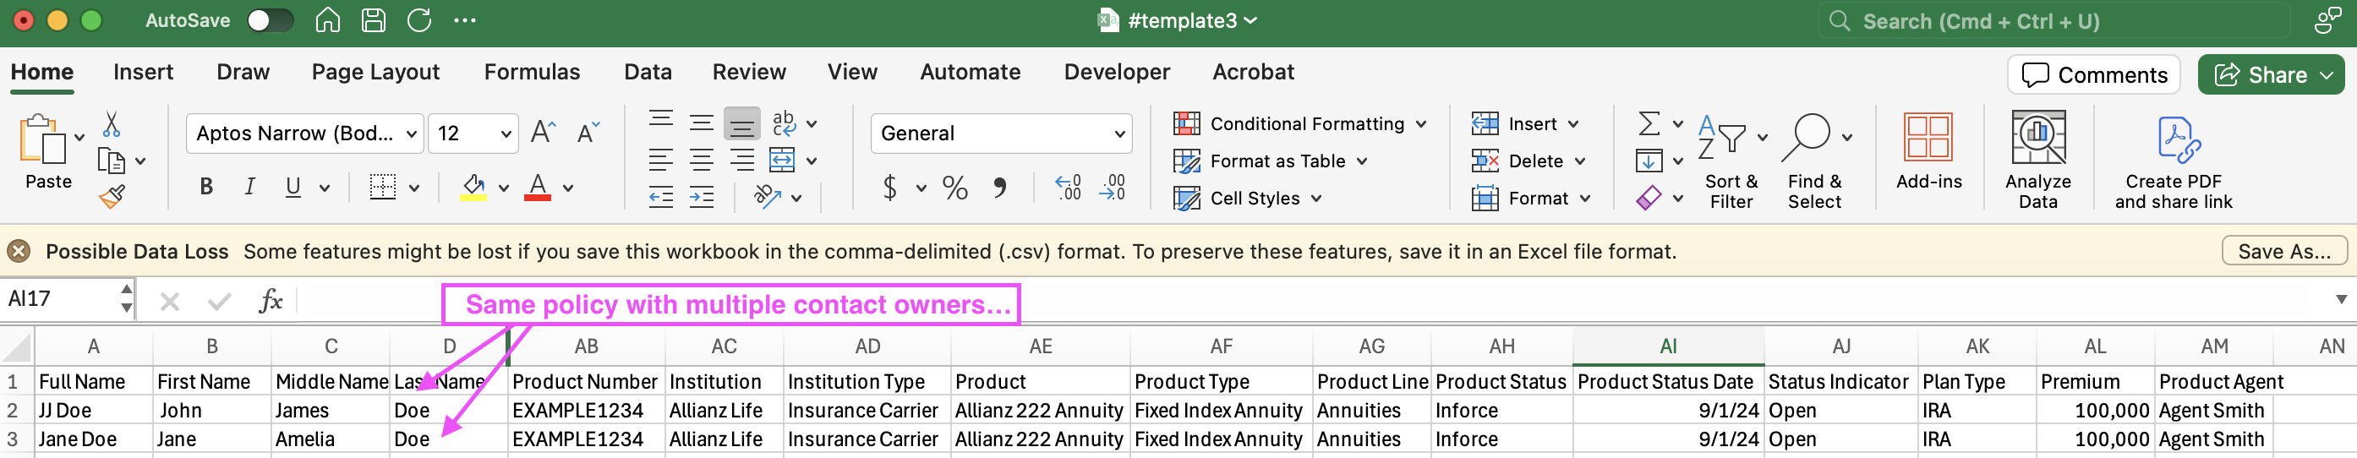Toggle Center horizontal alignment
The height and width of the screenshot is (458, 2357).
tap(702, 161)
